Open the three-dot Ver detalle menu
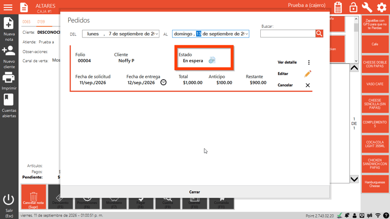Image resolution: width=390 pixels, height=219 pixels. coord(309,62)
